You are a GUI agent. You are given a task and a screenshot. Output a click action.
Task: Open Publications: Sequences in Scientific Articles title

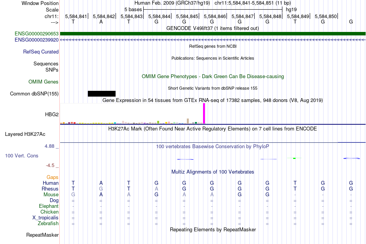coord(213,58)
